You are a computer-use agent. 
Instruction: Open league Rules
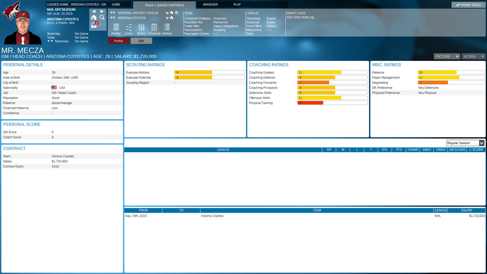(x=271, y=22)
